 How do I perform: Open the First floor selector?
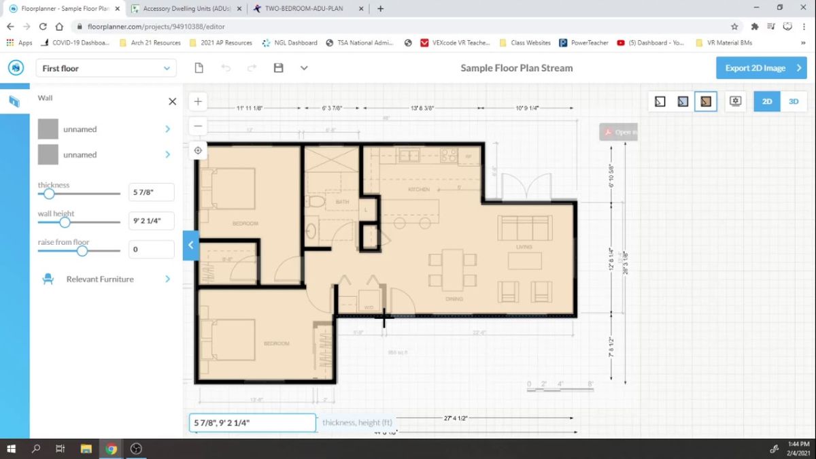tap(105, 68)
